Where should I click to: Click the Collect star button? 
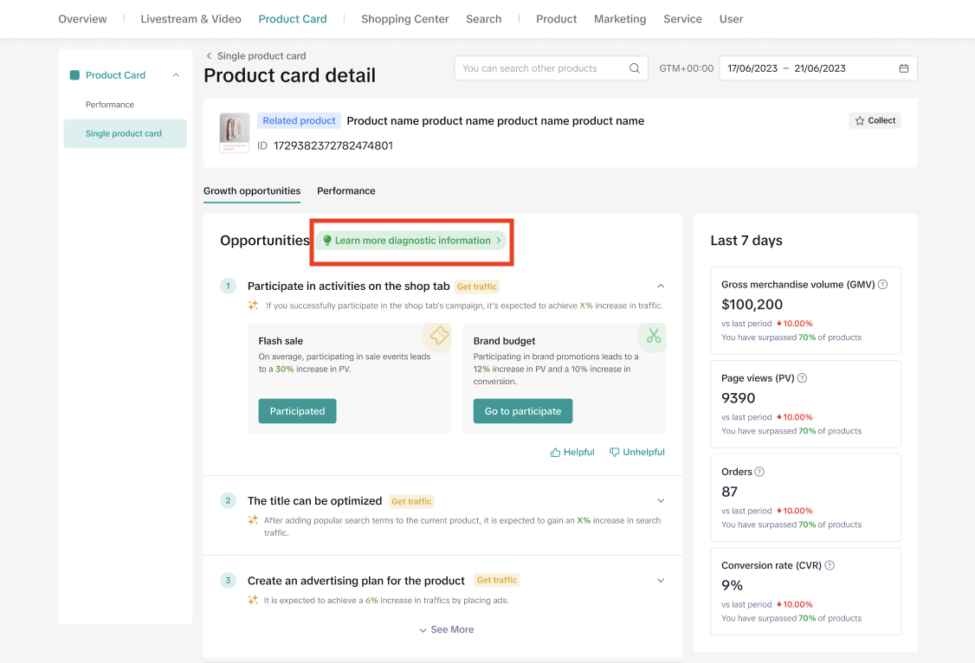[875, 120]
